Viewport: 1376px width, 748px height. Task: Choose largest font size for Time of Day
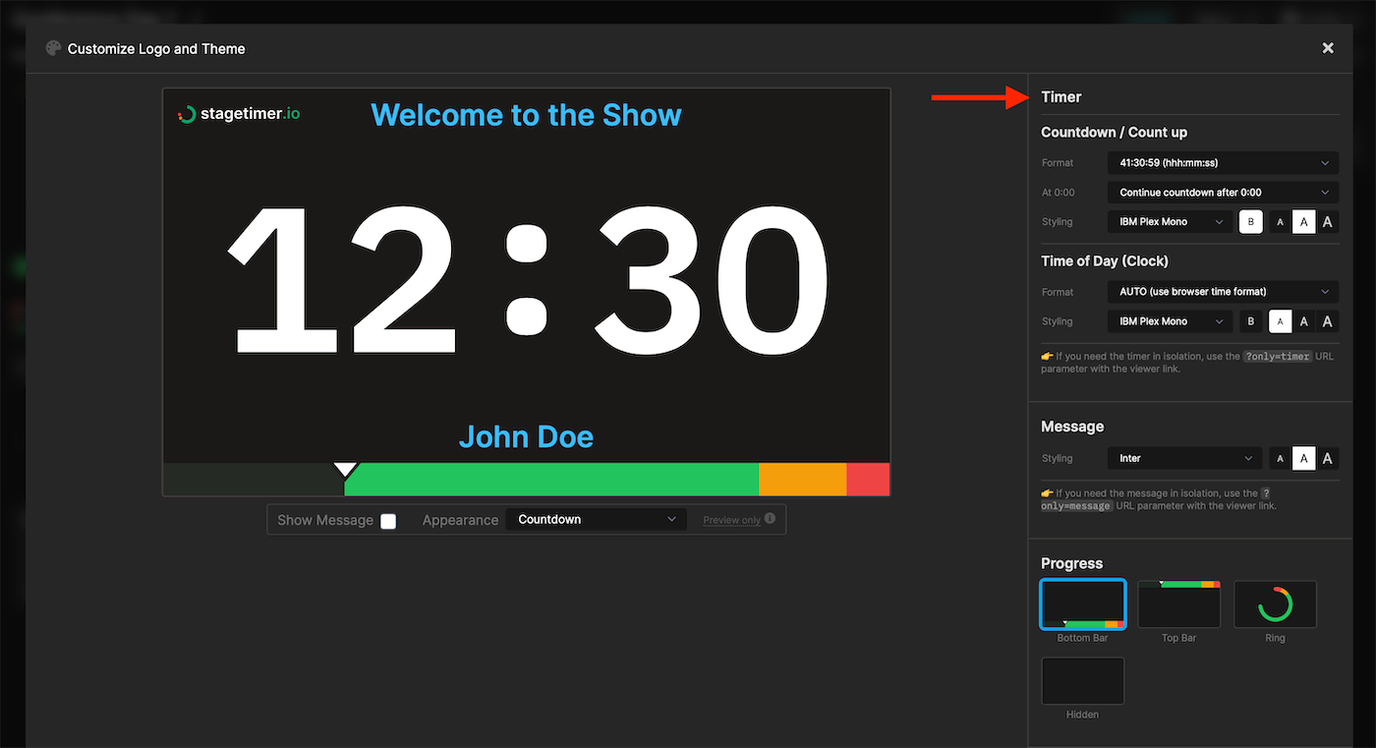pos(1326,320)
